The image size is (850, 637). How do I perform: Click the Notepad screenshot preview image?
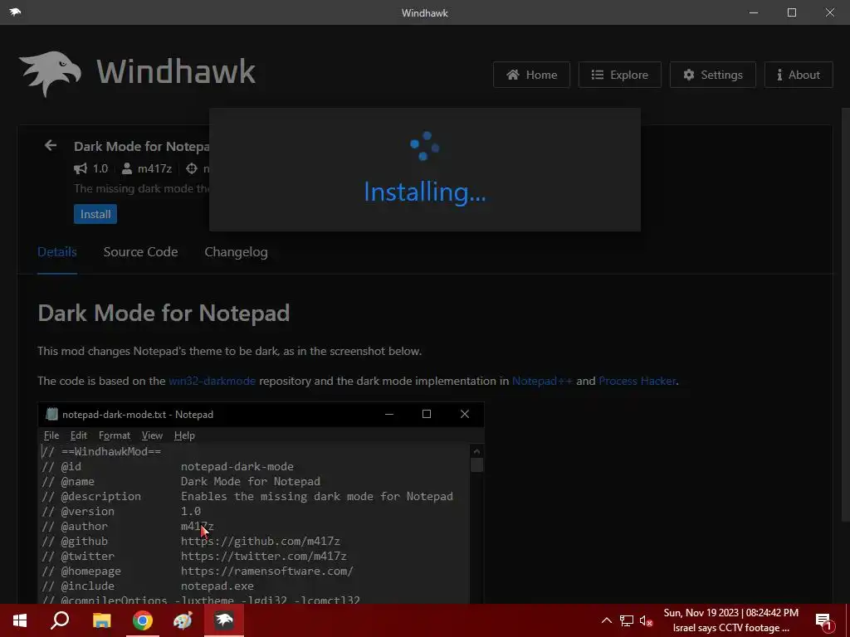pos(261,503)
